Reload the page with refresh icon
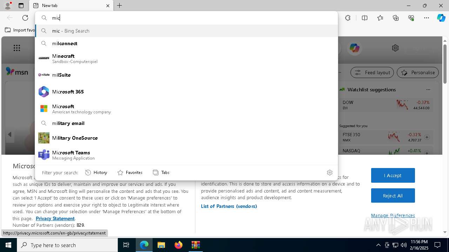Screen dimensions: 449x252 pos(25,18)
